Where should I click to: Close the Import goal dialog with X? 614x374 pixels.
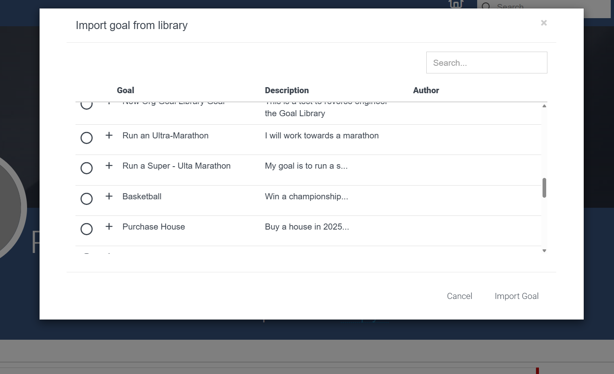click(544, 23)
